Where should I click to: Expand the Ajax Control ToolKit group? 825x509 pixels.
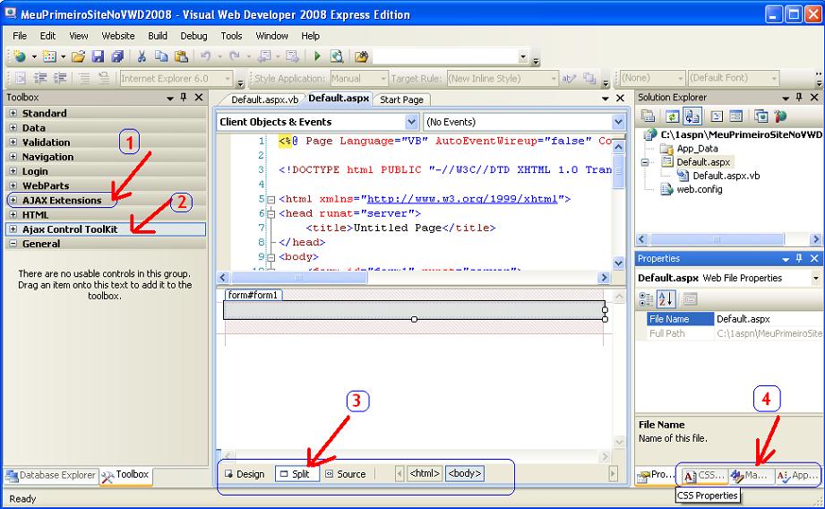click(13, 229)
